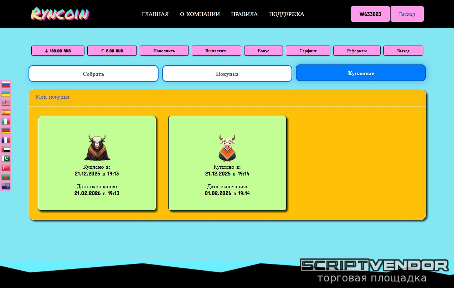Click the Turkish flag icon
This screenshot has height=288, width=454.
pyautogui.click(x=6, y=168)
